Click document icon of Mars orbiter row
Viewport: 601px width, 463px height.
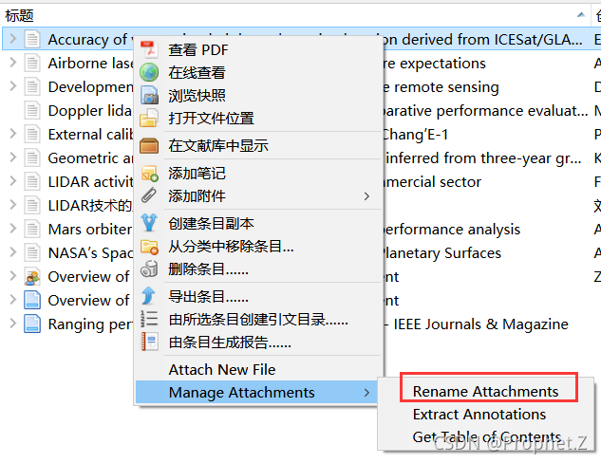[32, 229]
